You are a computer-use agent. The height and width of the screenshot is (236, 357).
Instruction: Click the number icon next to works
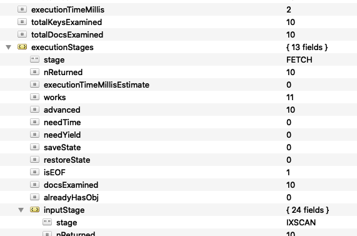coord(34,97)
